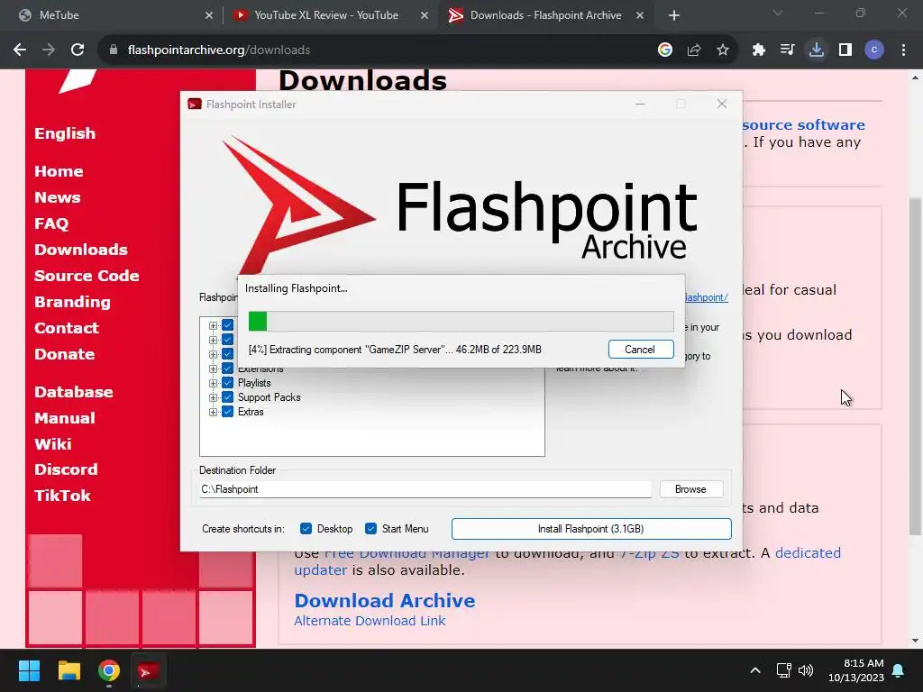Click Install Flashpoint (3.1GB) button
The image size is (923, 692).
[591, 529]
